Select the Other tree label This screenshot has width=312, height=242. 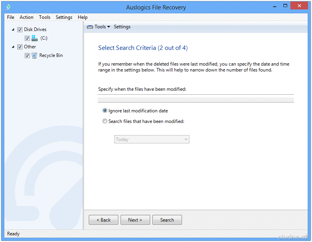30,47
